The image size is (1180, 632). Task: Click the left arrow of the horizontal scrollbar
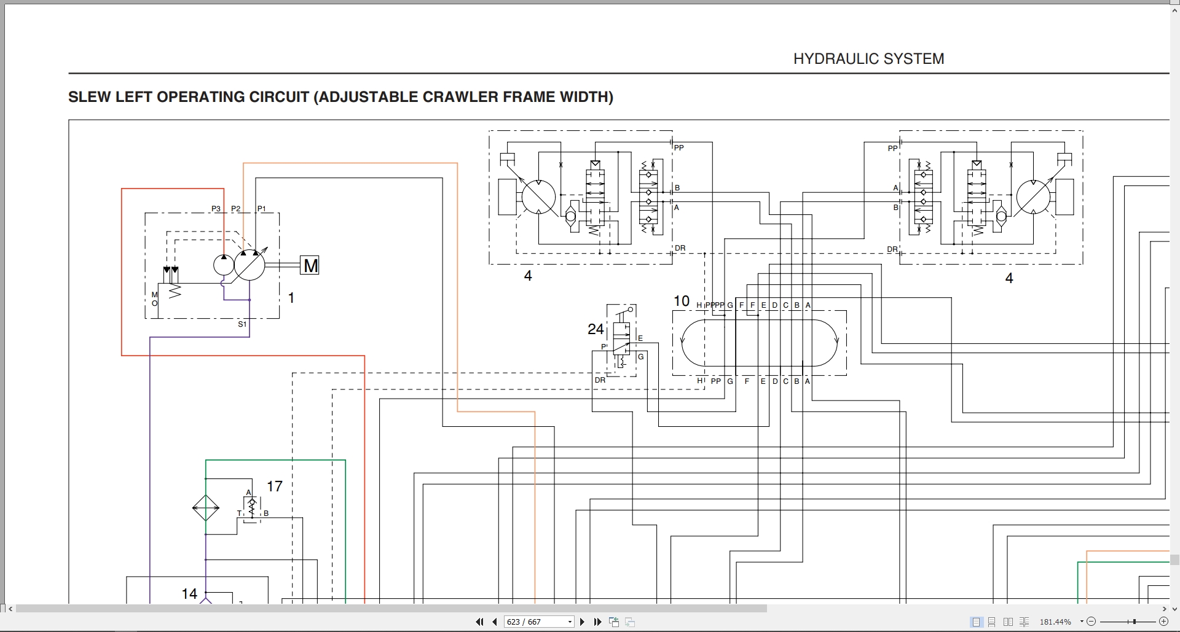(9, 609)
